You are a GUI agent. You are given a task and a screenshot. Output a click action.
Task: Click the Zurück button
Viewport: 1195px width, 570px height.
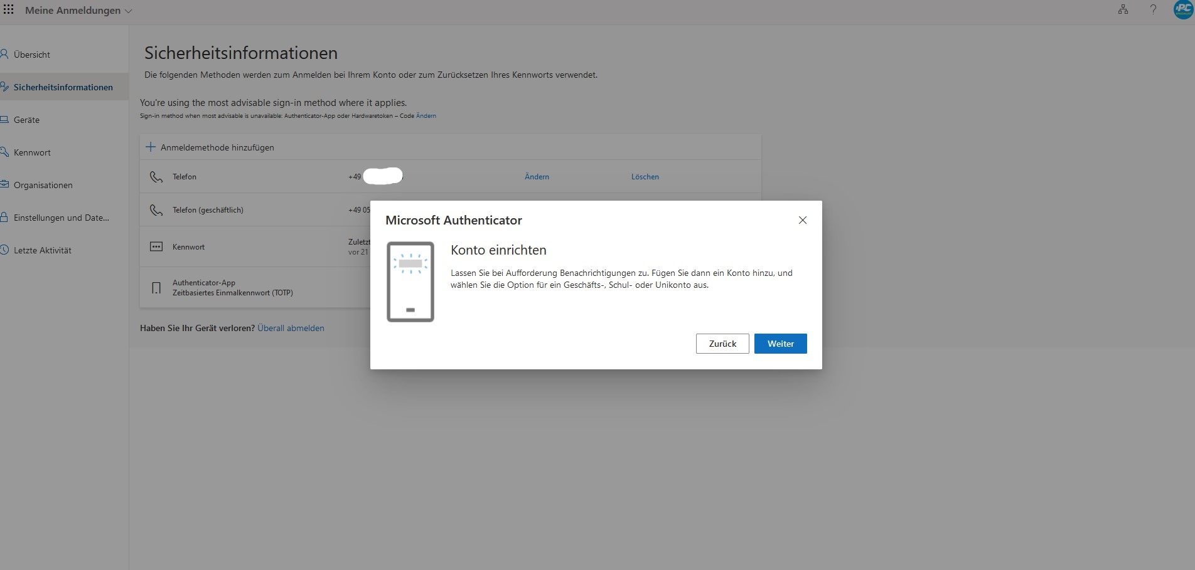click(722, 344)
